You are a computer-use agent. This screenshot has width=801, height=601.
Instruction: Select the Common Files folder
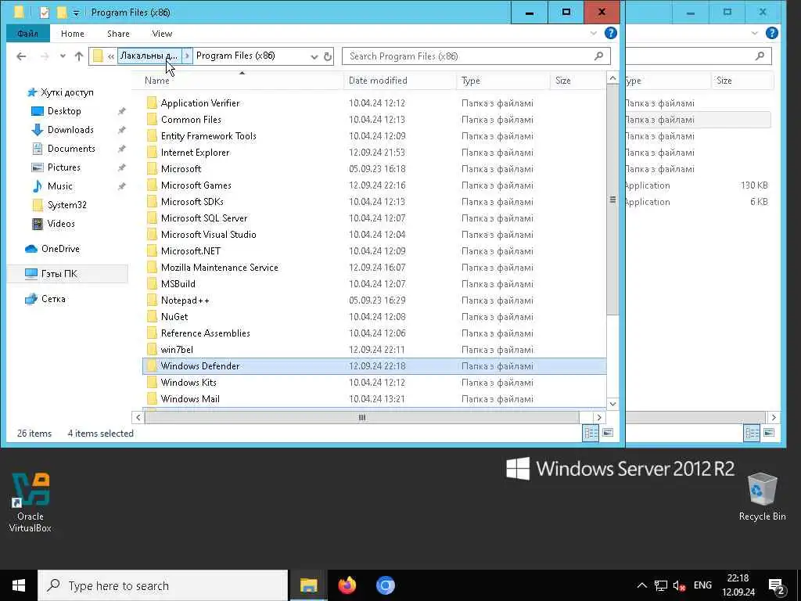[x=191, y=120]
